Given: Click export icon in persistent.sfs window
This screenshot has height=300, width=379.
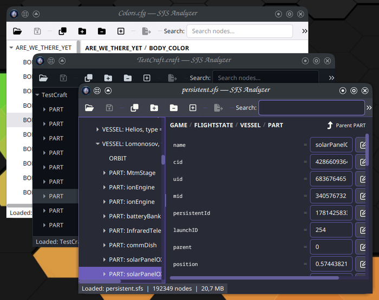Looking at the screenshot, I should (218, 108).
